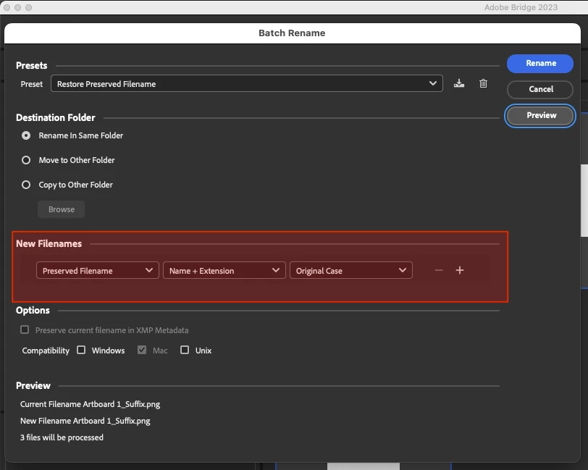Viewport: 588px width, 470px height.
Task: Click the Preview button
Action: pyautogui.click(x=540, y=116)
